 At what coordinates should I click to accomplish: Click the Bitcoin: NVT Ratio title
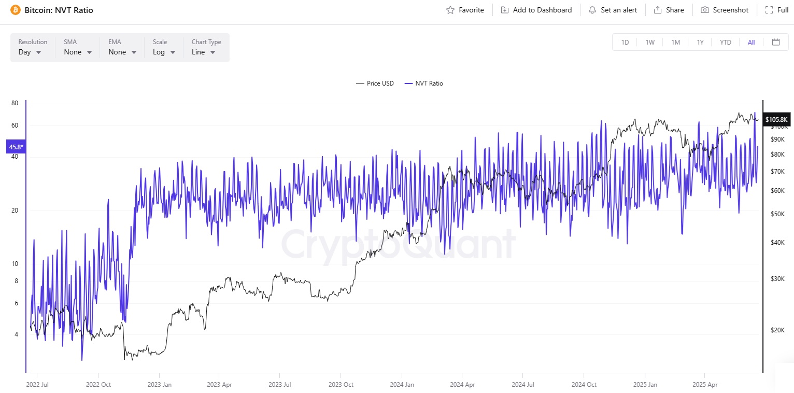59,10
